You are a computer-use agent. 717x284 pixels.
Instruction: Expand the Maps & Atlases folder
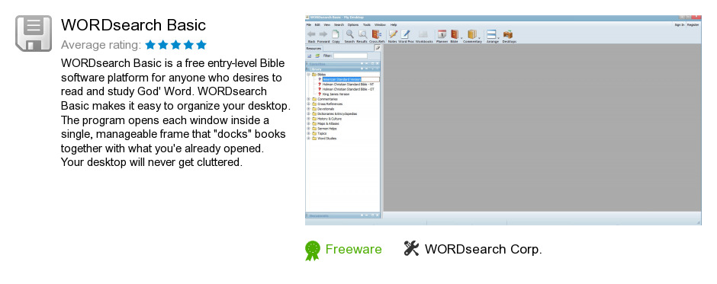tap(309, 124)
